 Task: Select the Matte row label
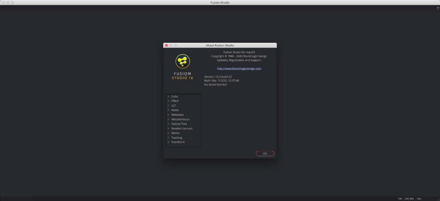click(x=175, y=110)
